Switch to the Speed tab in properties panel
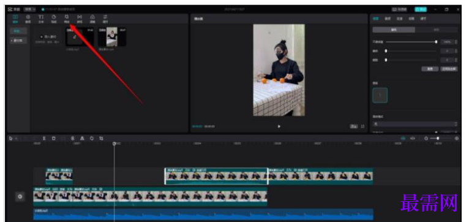 tap(399, 18)
